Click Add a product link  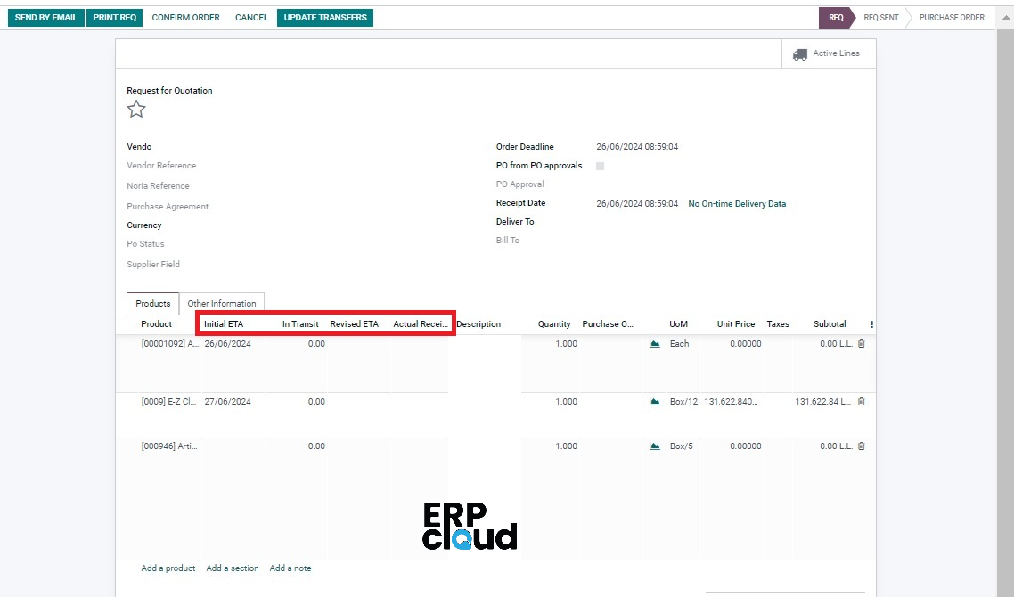[x=168, y=568]
